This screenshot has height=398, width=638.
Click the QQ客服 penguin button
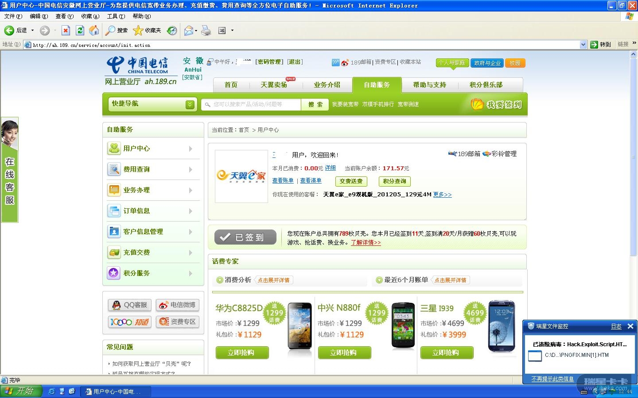[130, 305]
